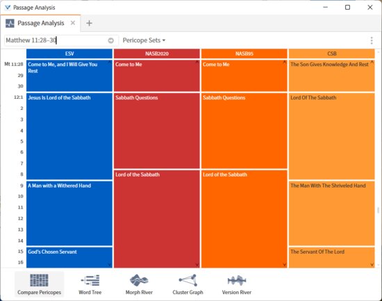Click the ESV column up arrow
Image resolution: width=382 pixels, height=301 pixels.
coord(110,63)
